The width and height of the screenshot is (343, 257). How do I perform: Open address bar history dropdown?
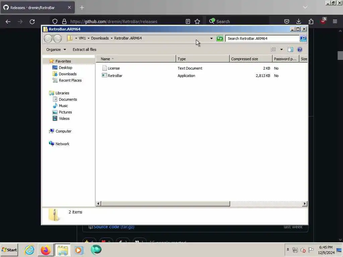pyautogui.click(x=211, y=38)
